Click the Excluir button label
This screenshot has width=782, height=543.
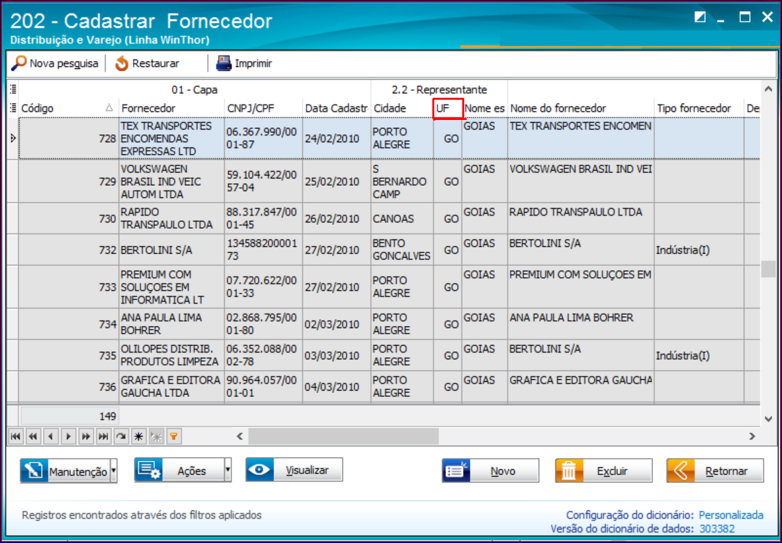coord(611,471)
